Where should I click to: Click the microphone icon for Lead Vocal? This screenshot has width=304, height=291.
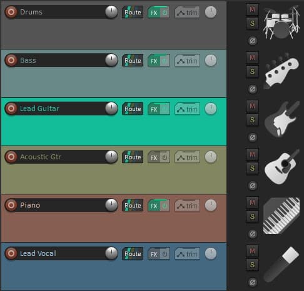(x=281, y=264)
